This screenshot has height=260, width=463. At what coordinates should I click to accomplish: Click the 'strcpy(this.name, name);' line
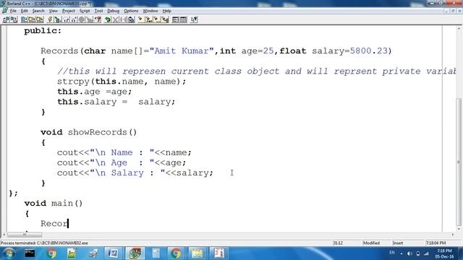122,82
